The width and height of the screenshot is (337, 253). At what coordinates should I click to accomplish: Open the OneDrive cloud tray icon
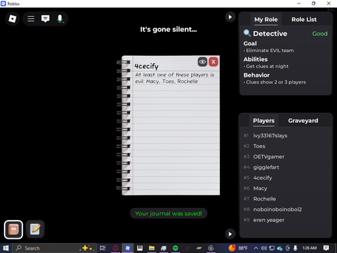click(280, 248)
